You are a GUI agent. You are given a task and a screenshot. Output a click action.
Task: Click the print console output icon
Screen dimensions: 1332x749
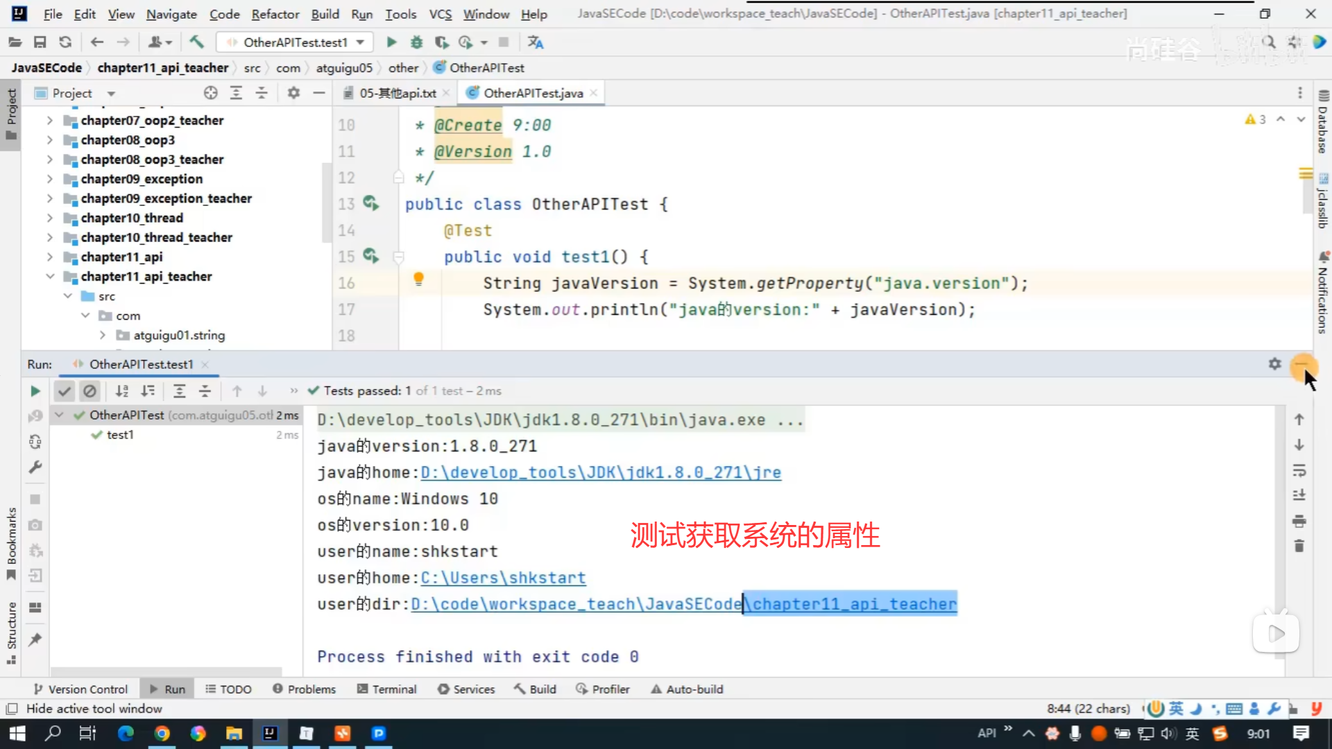[x=1299, y=521]
